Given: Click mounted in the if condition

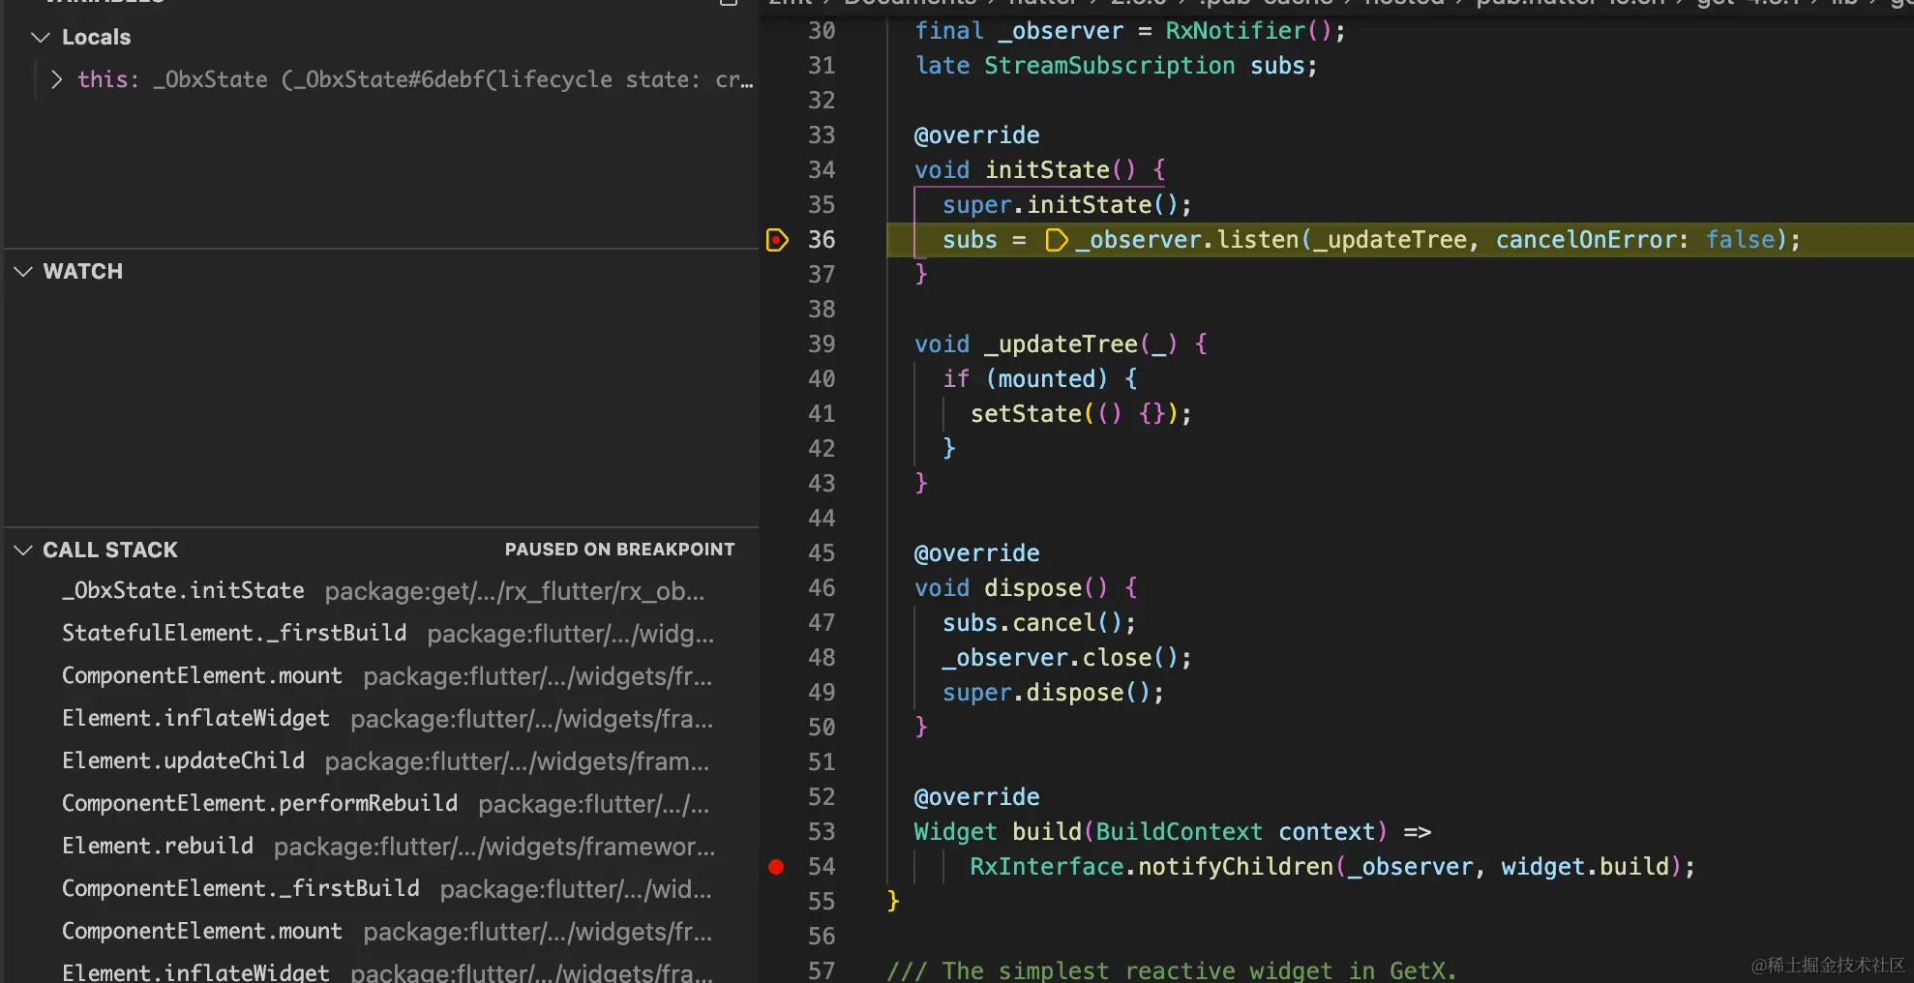Looking at the screenshot, I should click(x=1047, y=379).
